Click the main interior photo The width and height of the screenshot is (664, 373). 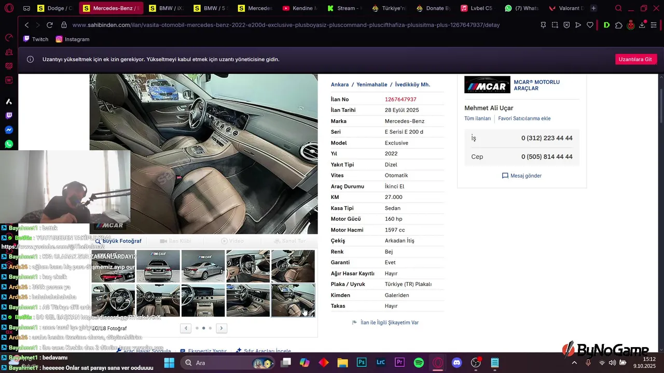203,154
